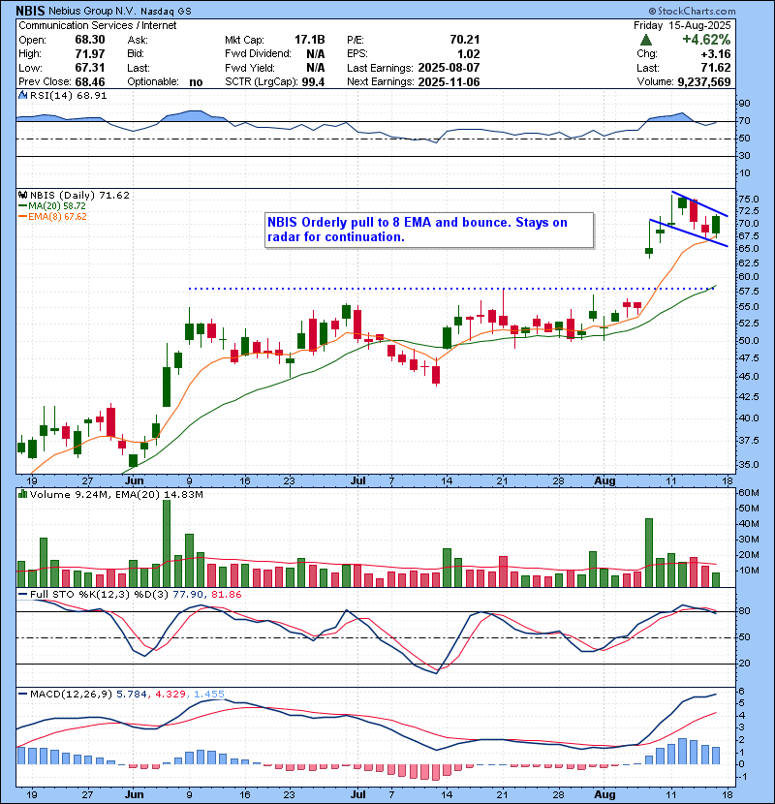Screen dimensions: 775x804
Task: Click the Communication Services / Internet sector text
Action: 98,25
